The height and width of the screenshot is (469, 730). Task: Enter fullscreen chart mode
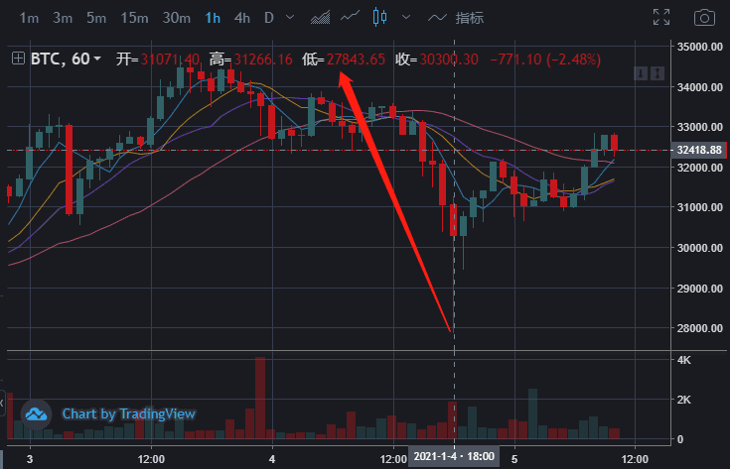click(x=661, y=17)
